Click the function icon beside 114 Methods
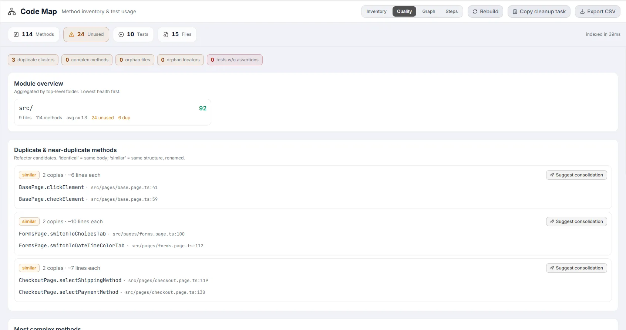 tap(16, 34)
